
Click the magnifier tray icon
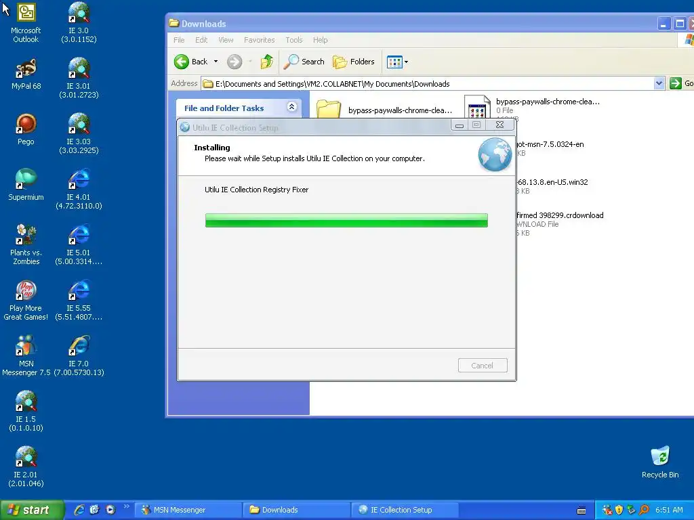pyautogui.click(x=644, y=510)
